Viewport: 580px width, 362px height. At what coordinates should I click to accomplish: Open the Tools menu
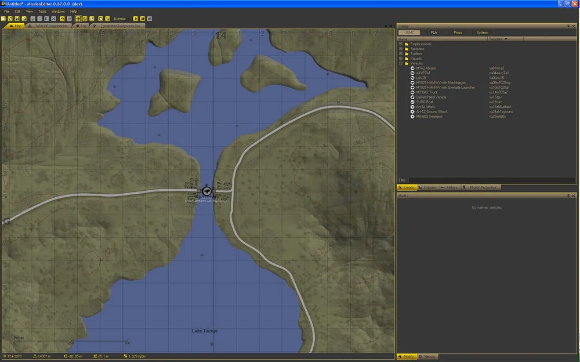point(42,11)
